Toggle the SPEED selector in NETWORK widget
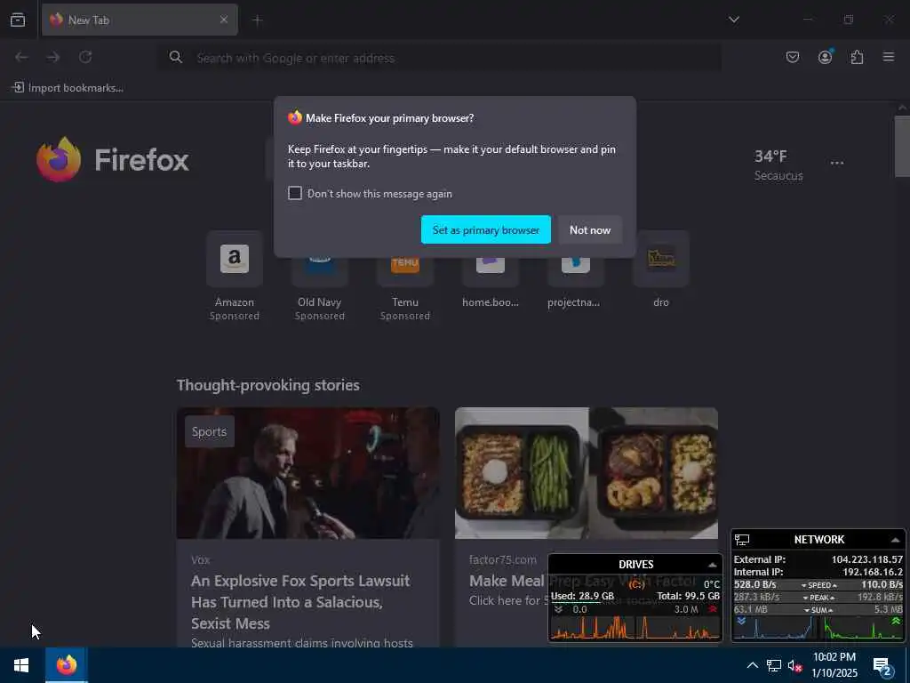Screen dimensions: 910x683 818,585
